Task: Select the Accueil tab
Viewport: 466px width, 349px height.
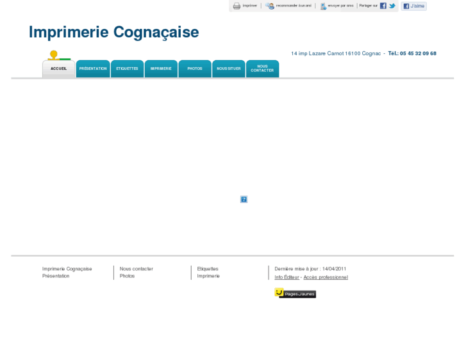Action: coord(58,69)
